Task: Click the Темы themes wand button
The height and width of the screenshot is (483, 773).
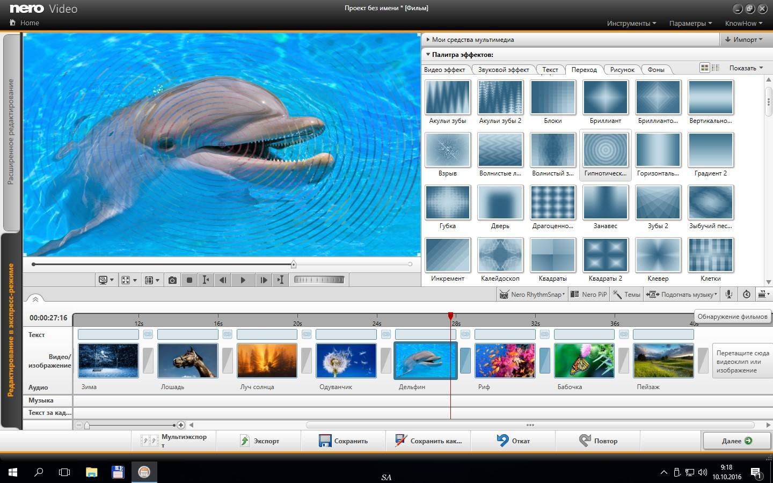Action: tap(626, 294)
